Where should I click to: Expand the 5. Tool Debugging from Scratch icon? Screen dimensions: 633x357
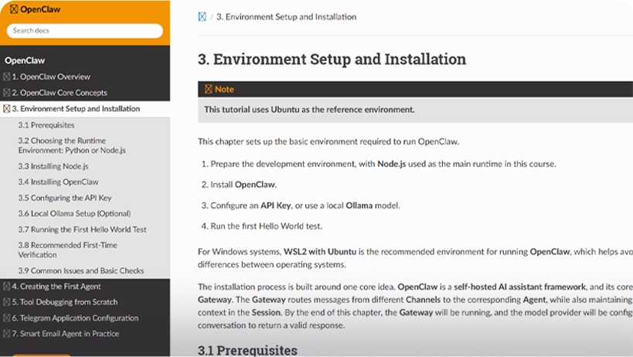coord(7,302)
